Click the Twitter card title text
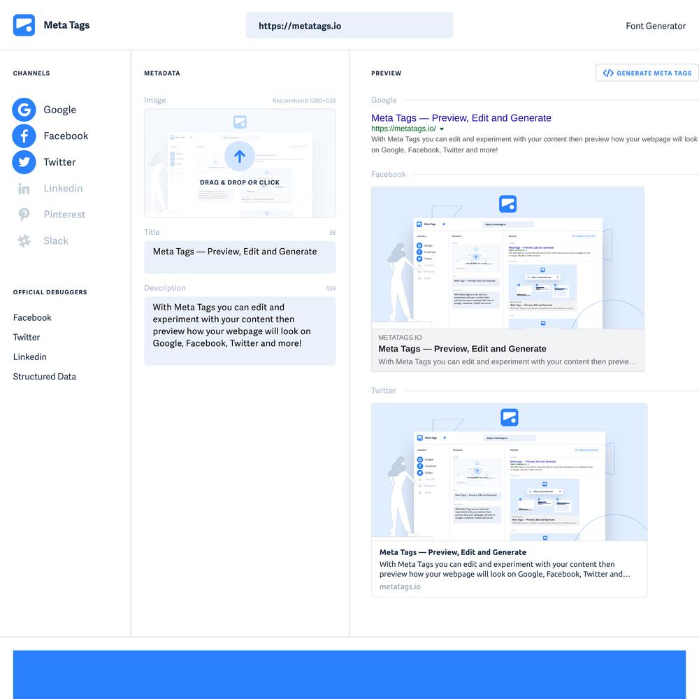Image resolution: width=699 pixels, height=699 pixels. coord(453,552)
